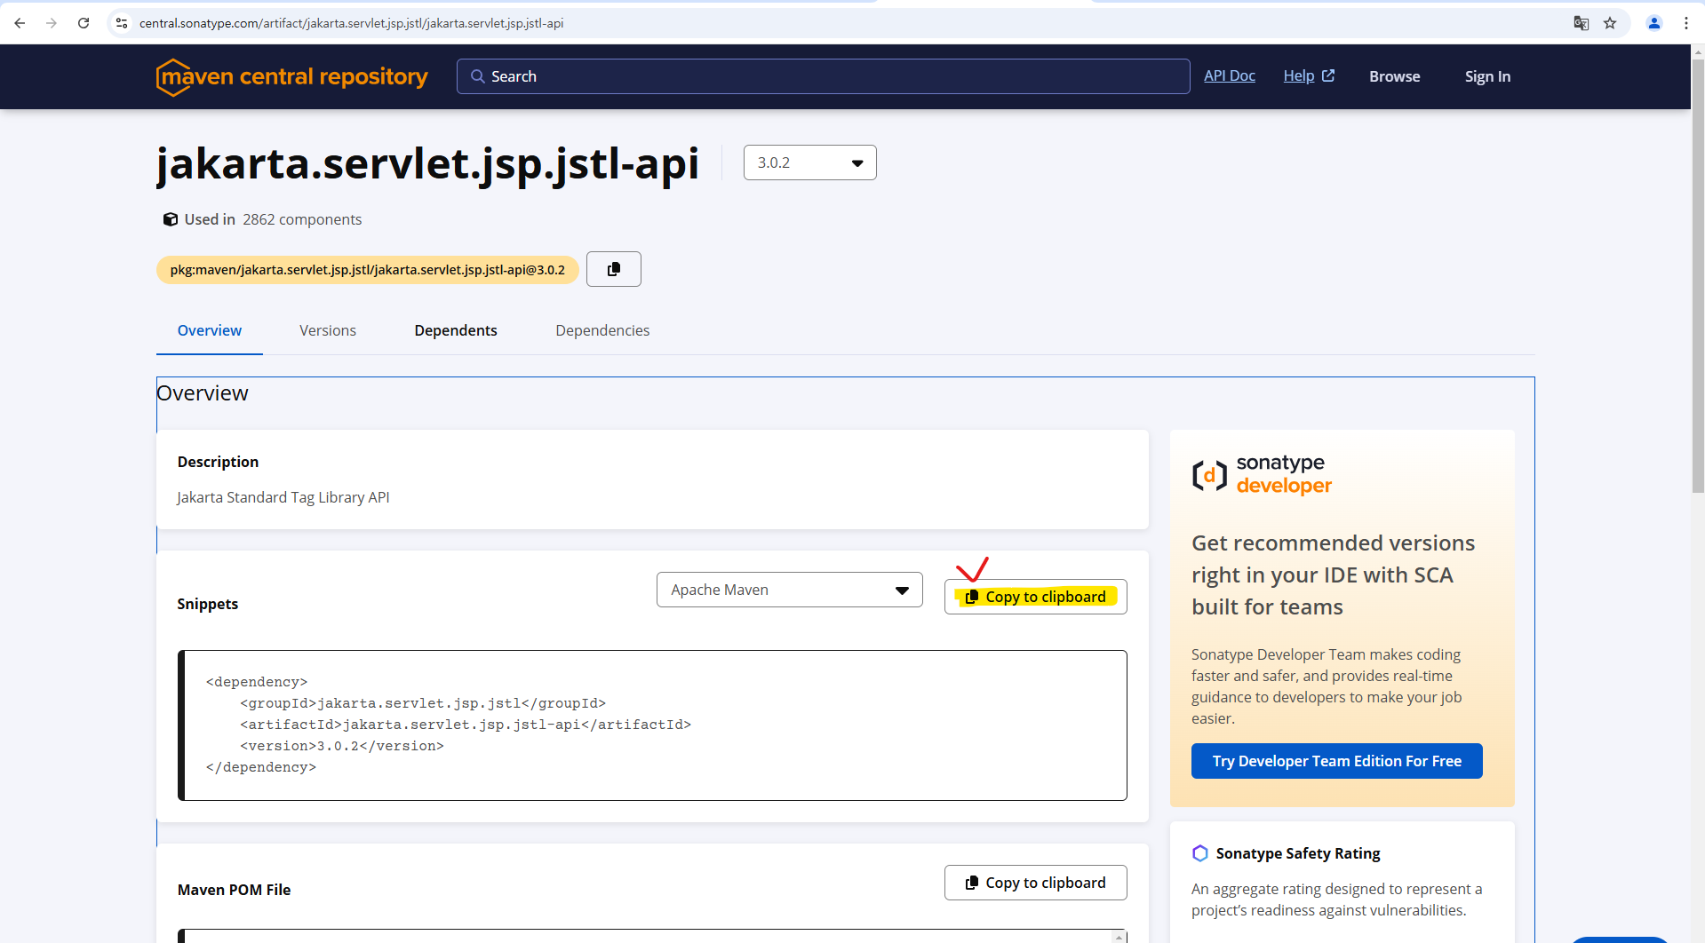
Task: Click the Maven Central Repository logo
Action: click(292, 77)
